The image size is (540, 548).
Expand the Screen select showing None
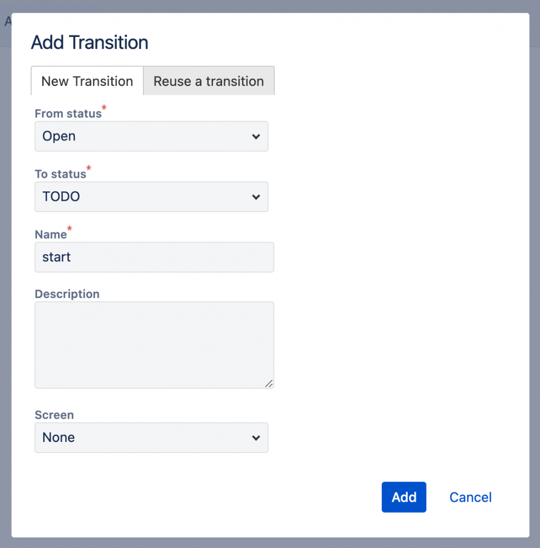[x=142, y=438]
